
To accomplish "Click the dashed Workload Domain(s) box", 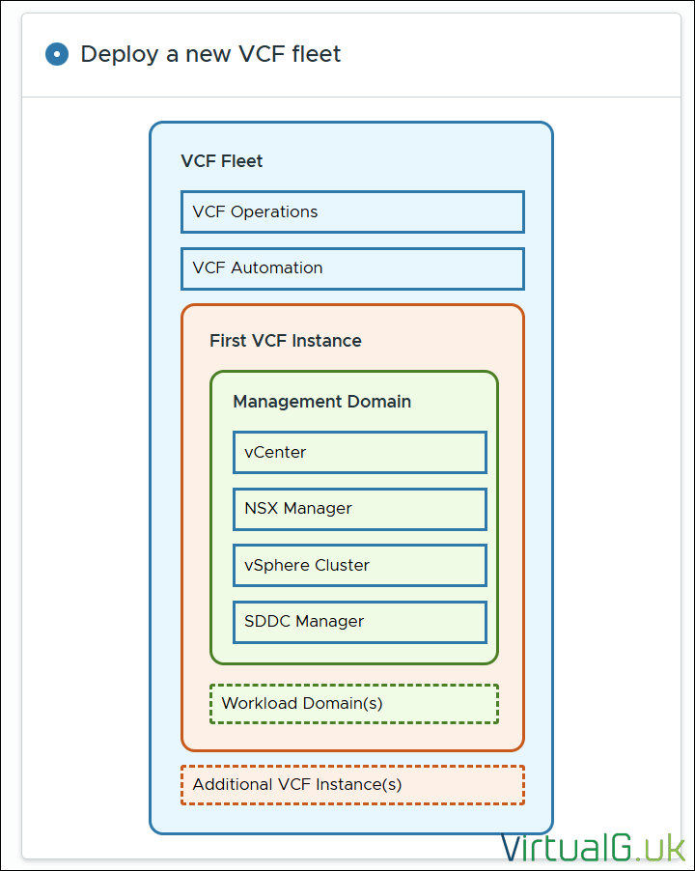I will pos(353,704).
